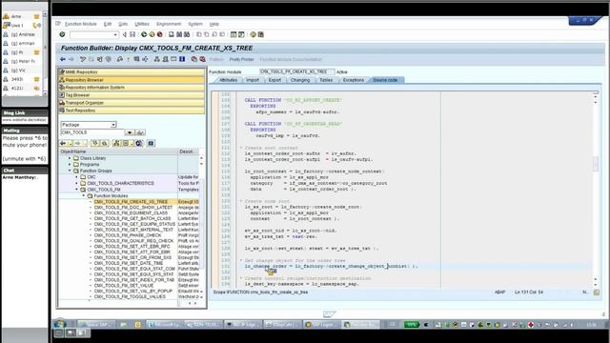Click the yellow Help icon in toolbar
The width and height of the screenshot is (610, 343).
253,34
